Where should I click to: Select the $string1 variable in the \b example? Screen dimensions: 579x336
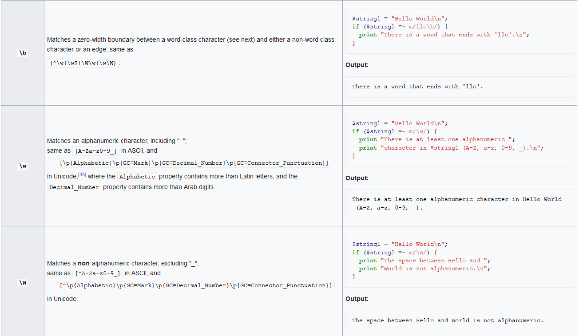point(364,18)
